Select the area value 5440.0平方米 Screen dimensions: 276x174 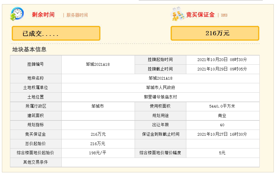point(222,106)
